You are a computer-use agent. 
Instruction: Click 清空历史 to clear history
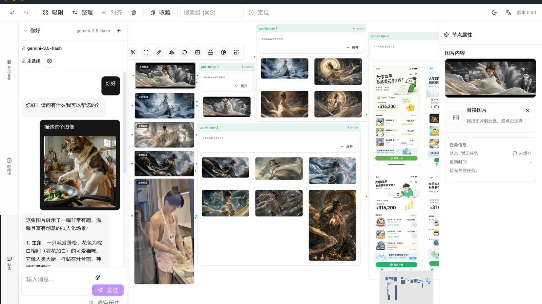[104, 302]
